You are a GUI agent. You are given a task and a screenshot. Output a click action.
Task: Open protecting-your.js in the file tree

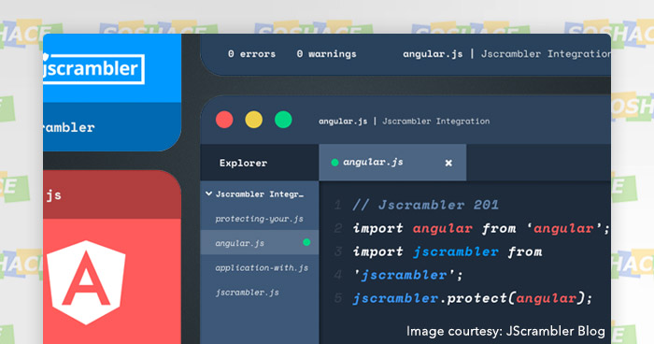click(259, 219)
